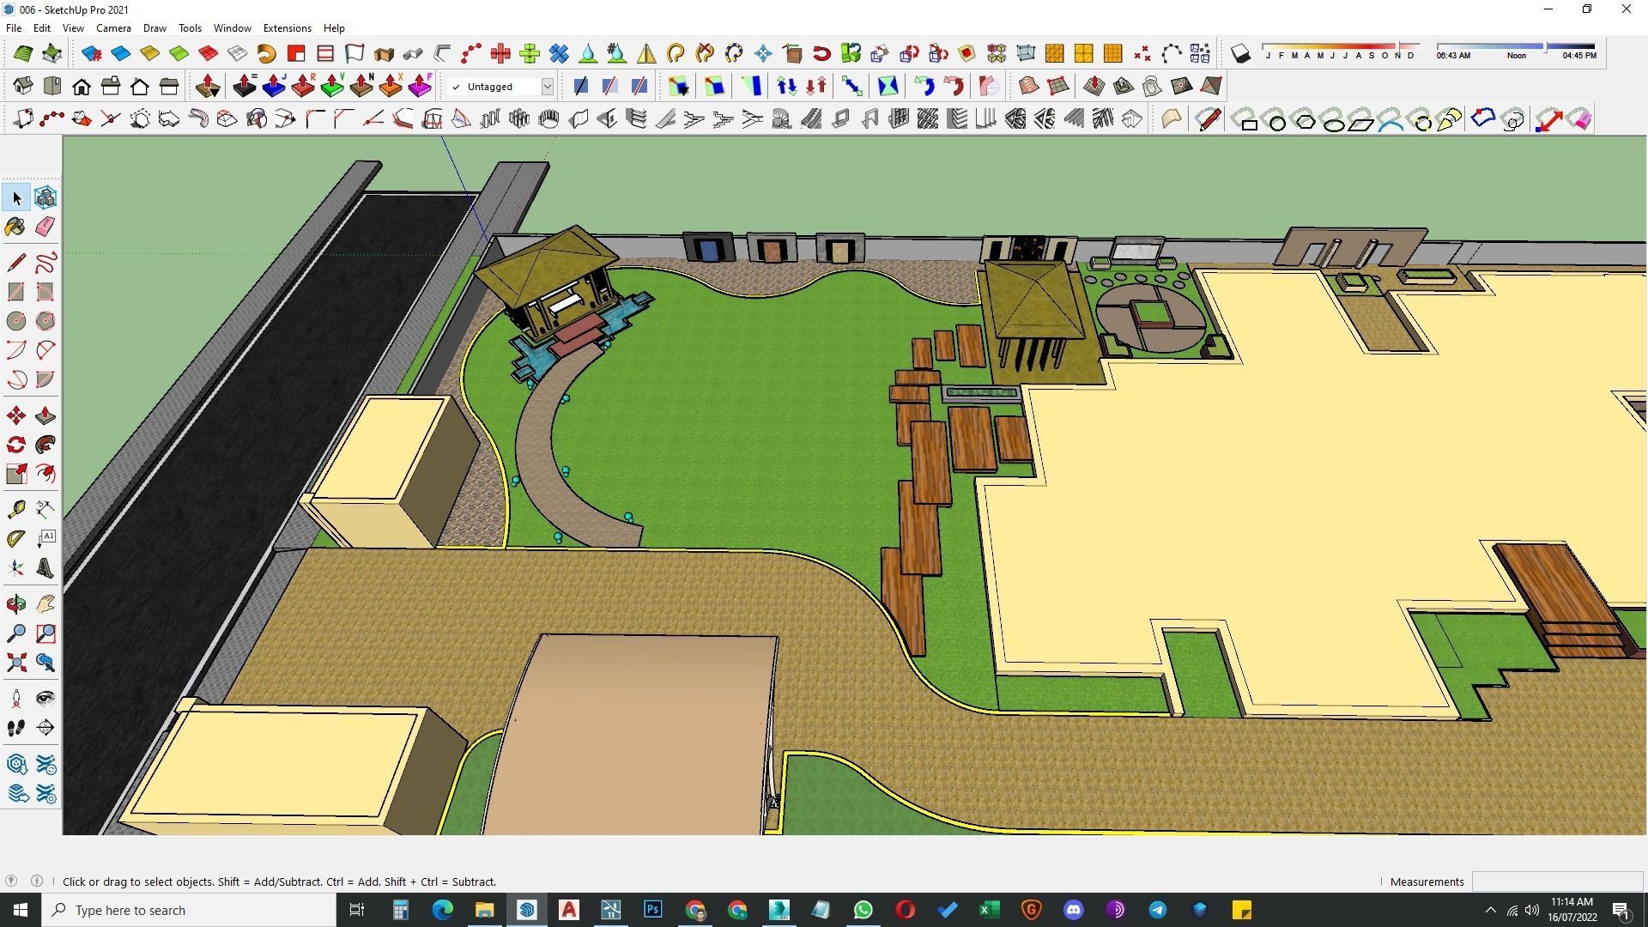Open the Untagged tag dropdown arrow
1648x927 pixels.
547,87
